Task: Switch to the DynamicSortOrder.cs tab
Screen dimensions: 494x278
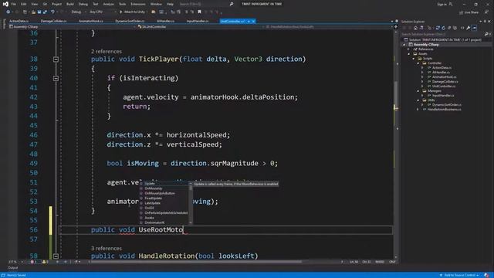Action: [130, 21]
